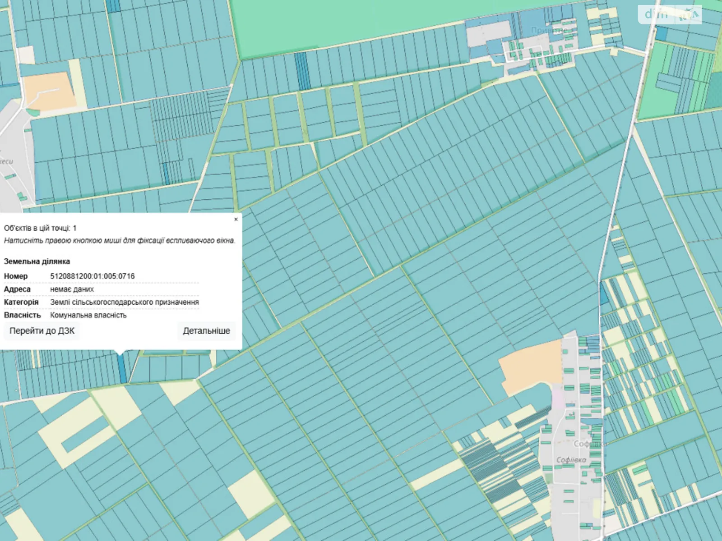This screenshot has height=541, width=722.
Task: Click the Об'єктів в цій точці count text
Action: pos(40,228)
